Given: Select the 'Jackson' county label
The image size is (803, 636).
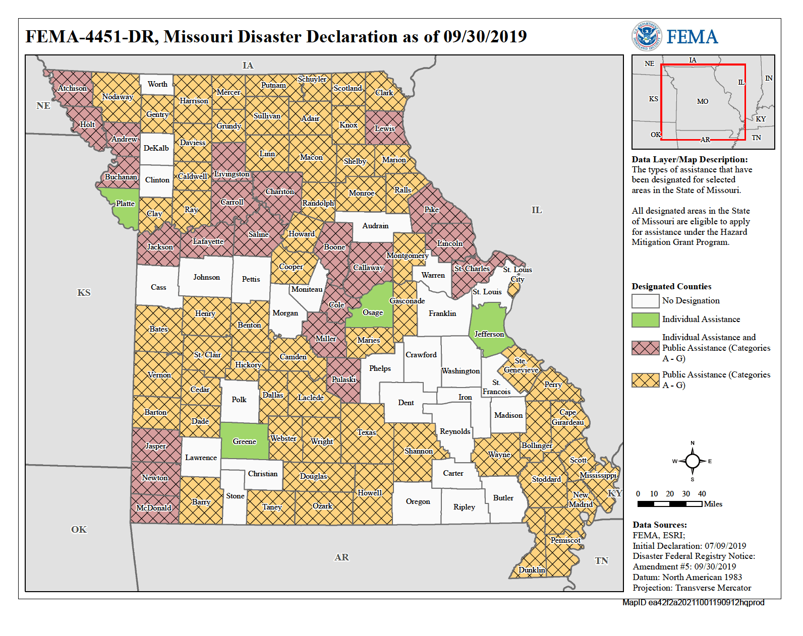Looking at the screenshot, I should (160, 247).
